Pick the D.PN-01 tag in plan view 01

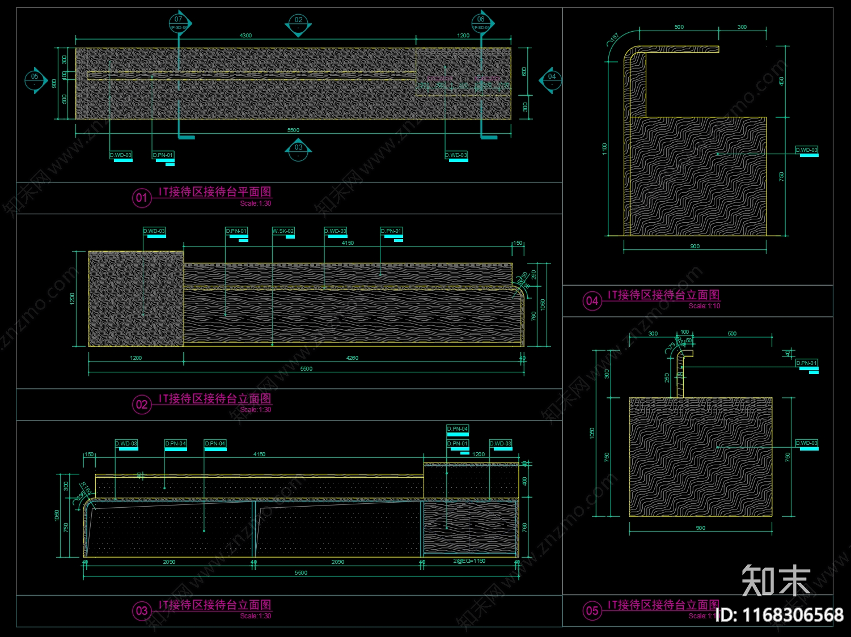coord(163,155)
